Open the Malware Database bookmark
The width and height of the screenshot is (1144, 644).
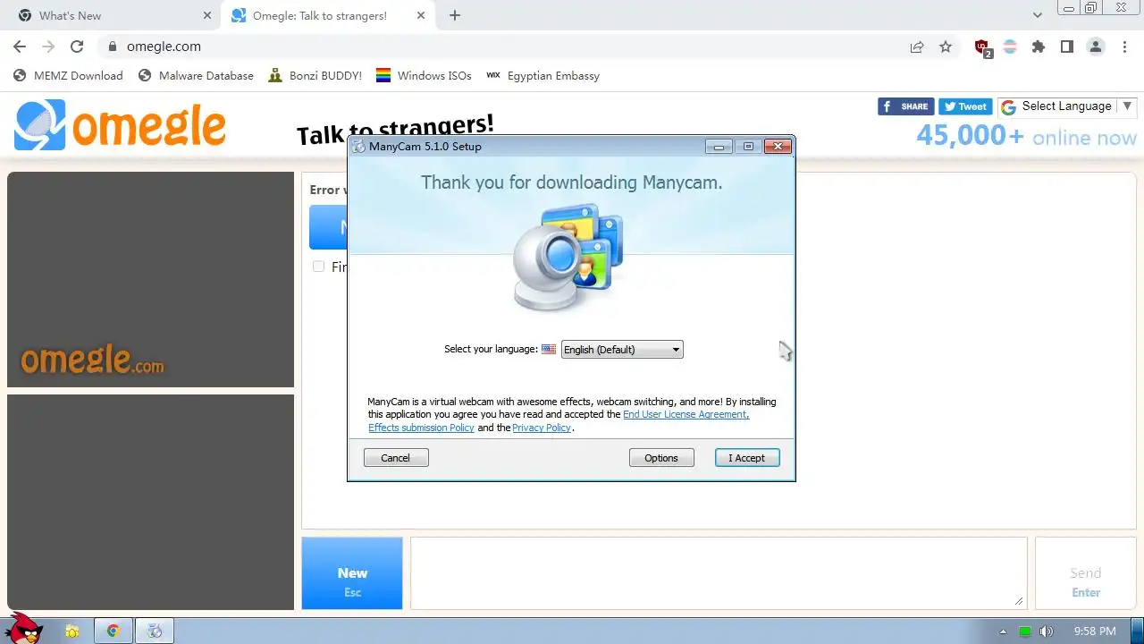point(196,76)
